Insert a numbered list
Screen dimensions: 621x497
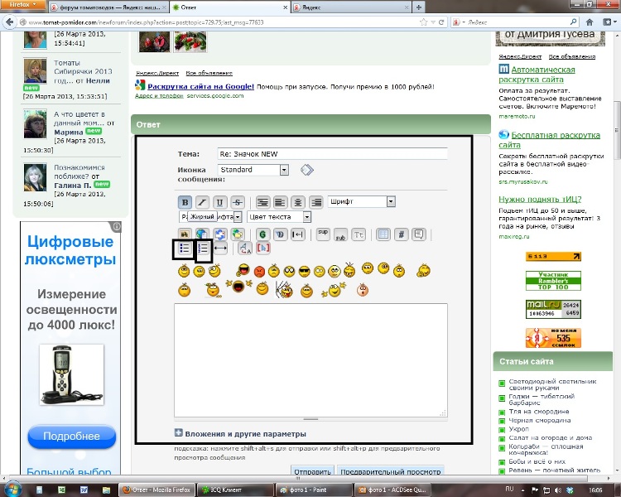(x=203, y=248)
